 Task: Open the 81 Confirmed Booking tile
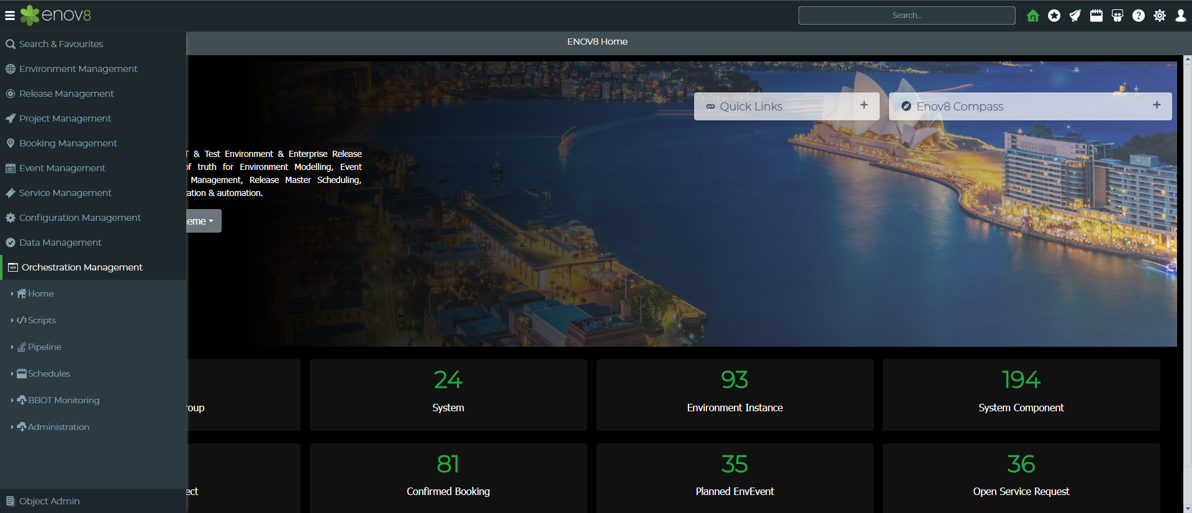click(x=448, y=478)
